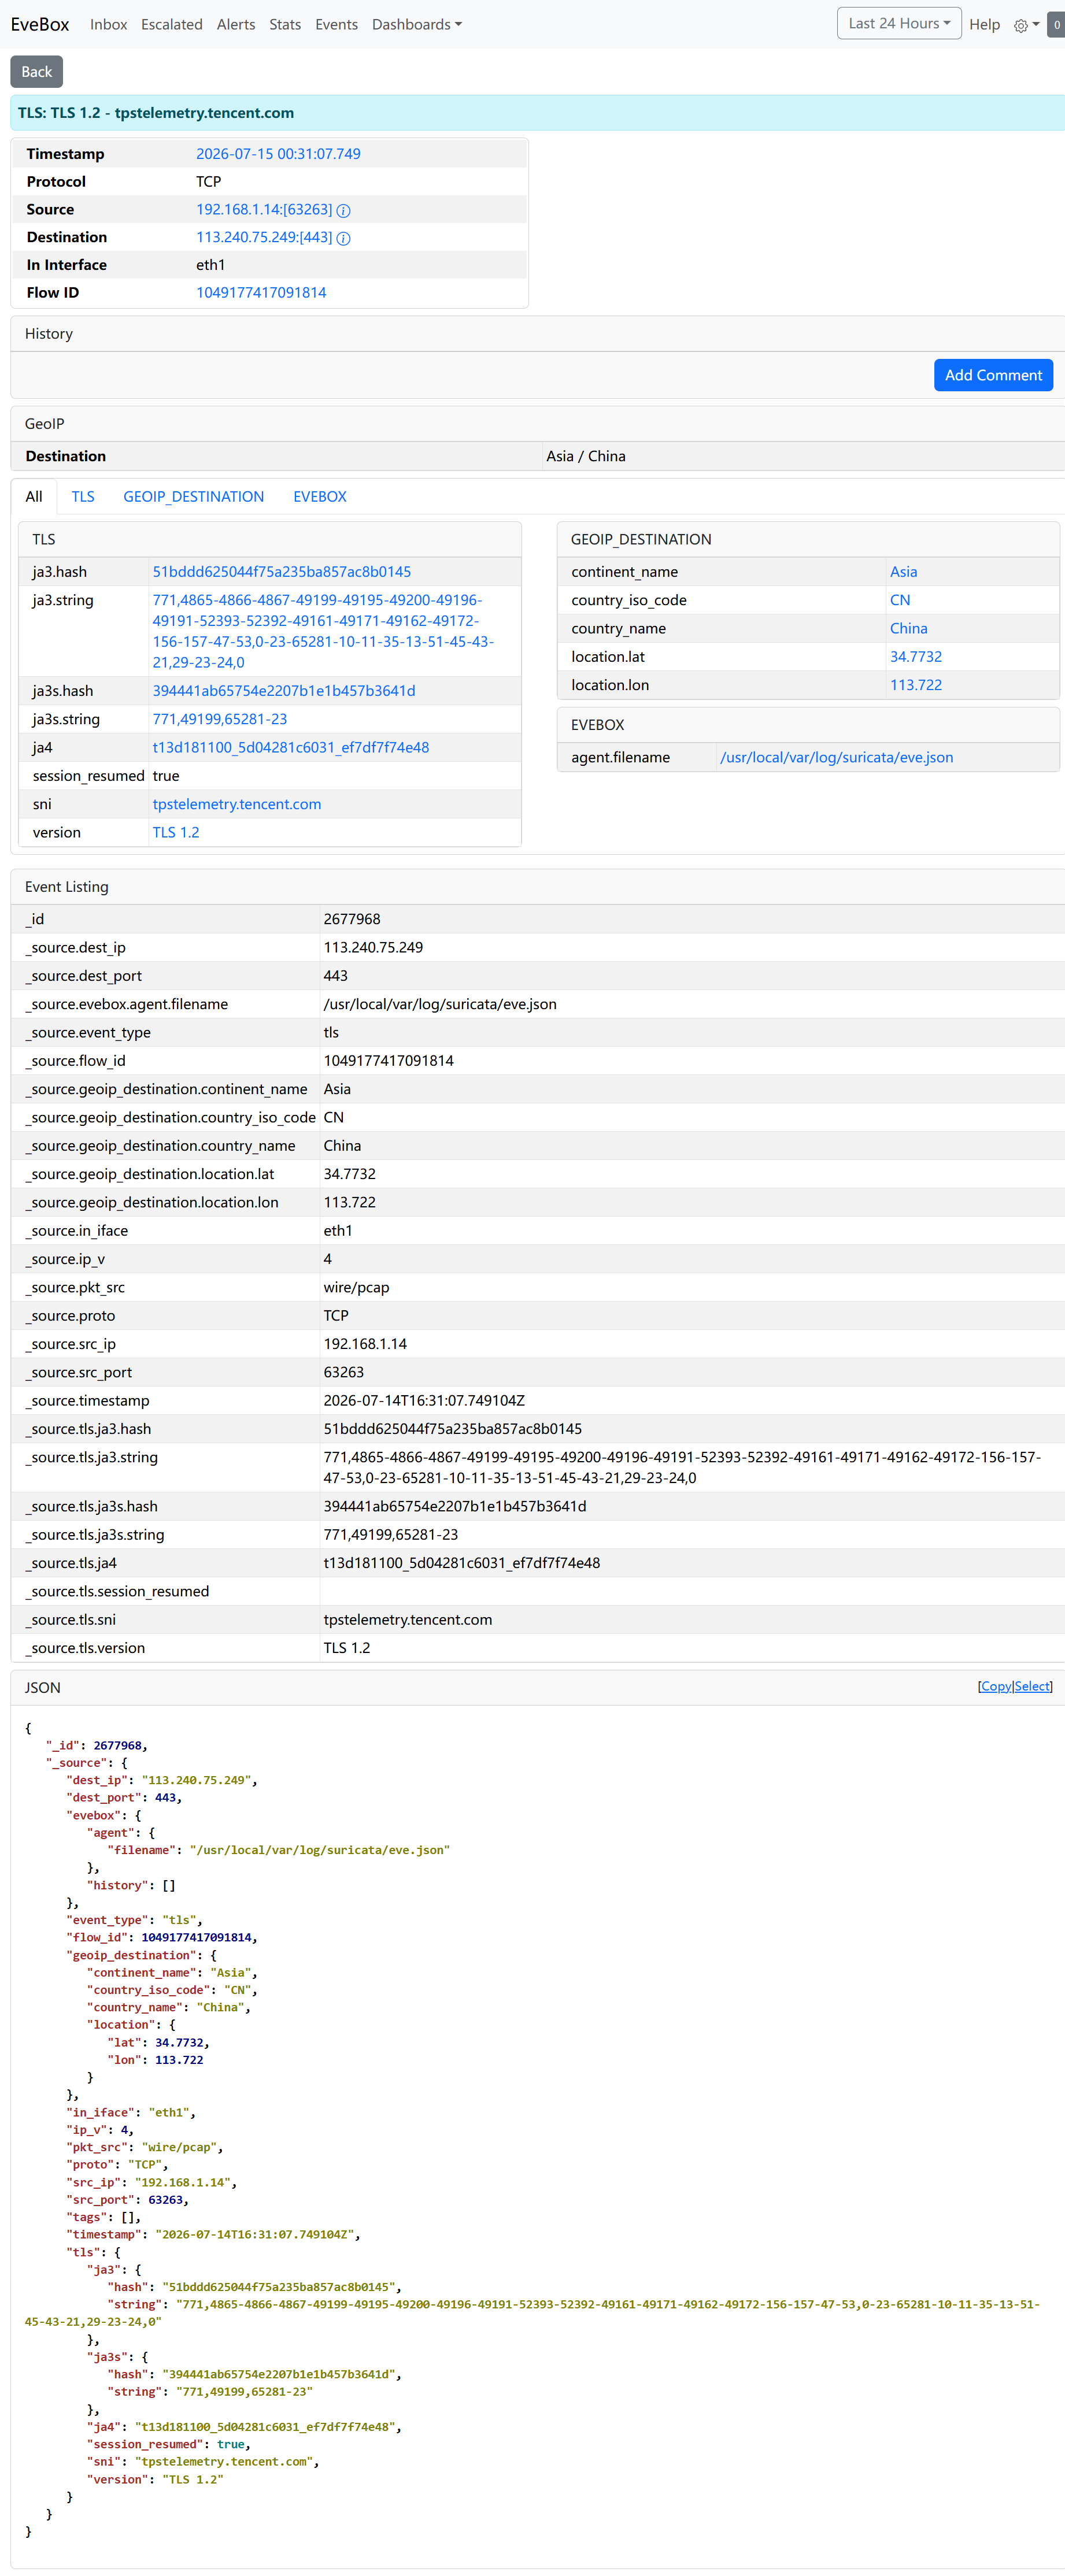Click source address 192.168.1.14:[63263] link

click(x=264, y=210)
